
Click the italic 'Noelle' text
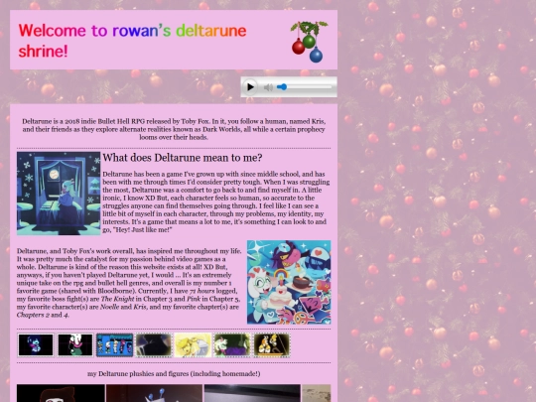point(109,307)
